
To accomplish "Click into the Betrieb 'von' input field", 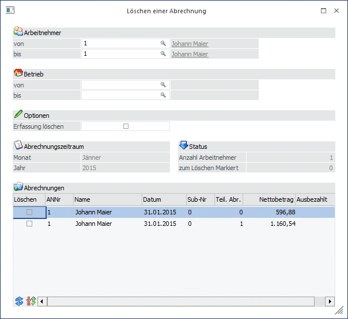I will [121, 85].
